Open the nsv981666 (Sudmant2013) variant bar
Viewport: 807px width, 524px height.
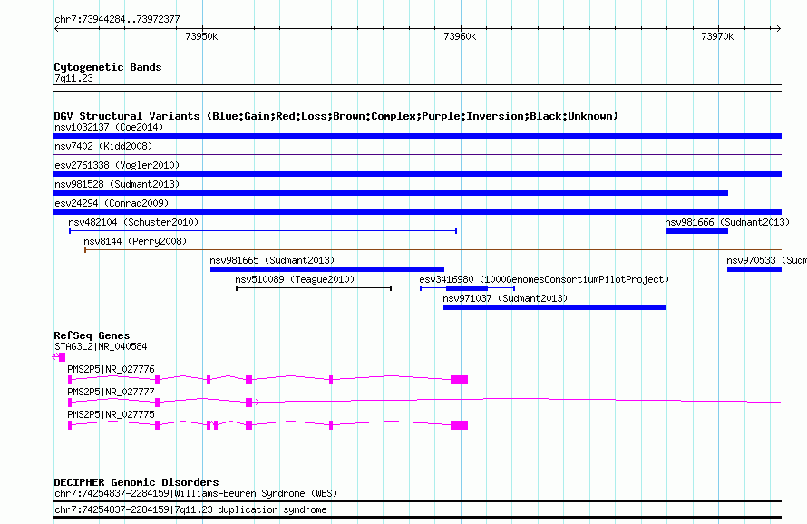click(x=696, y=231)
